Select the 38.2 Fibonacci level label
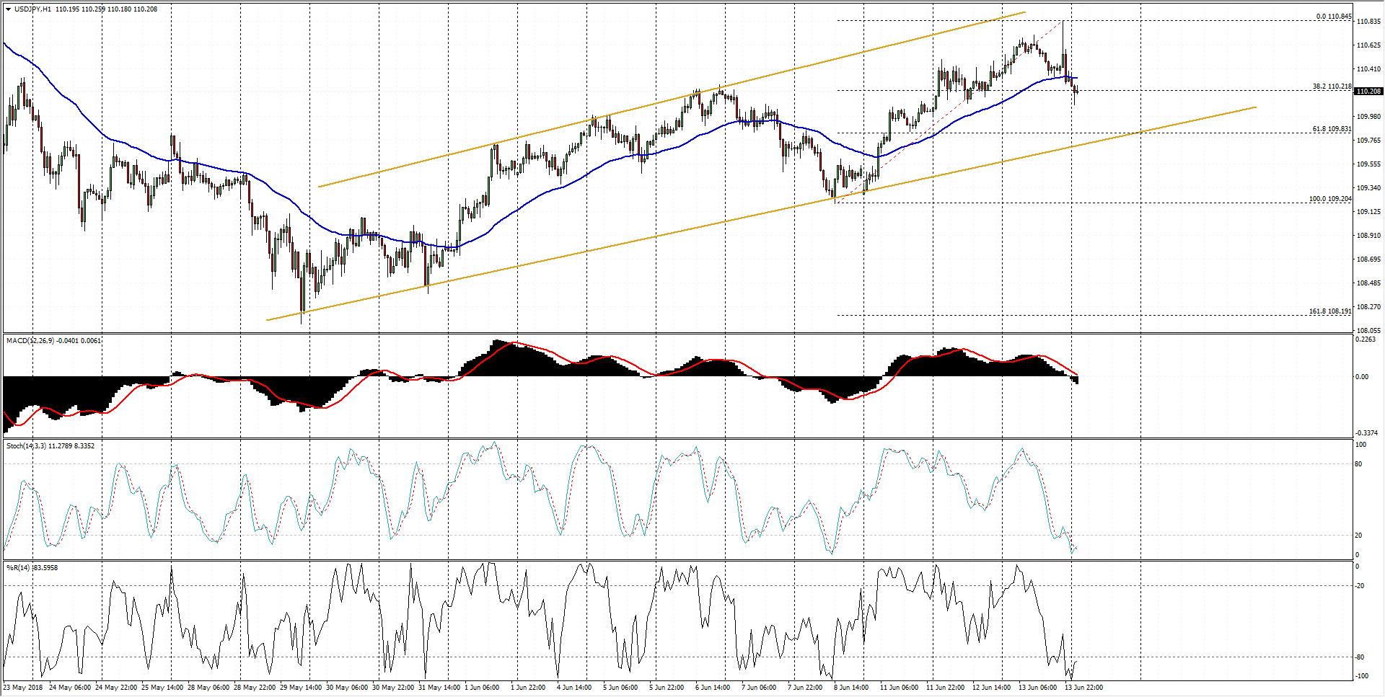 [x=1332, y=86]
